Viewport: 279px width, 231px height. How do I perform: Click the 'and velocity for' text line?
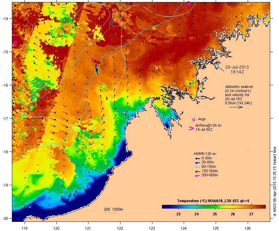237,95
